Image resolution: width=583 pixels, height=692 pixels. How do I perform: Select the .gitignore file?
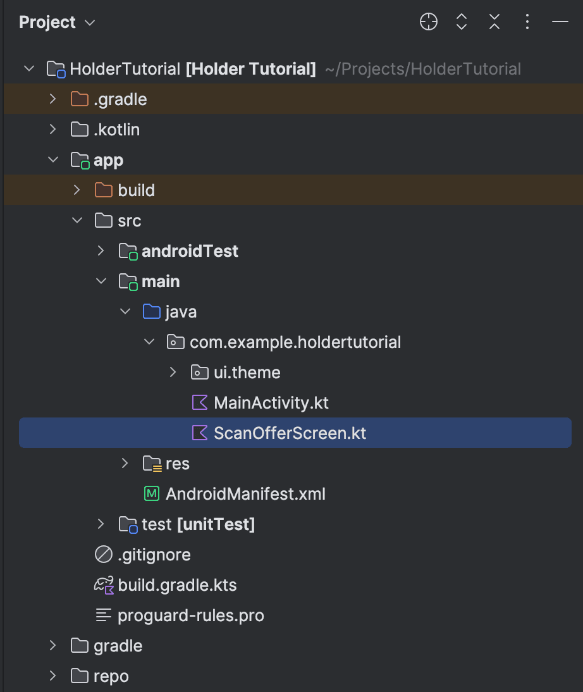[154, 555]
